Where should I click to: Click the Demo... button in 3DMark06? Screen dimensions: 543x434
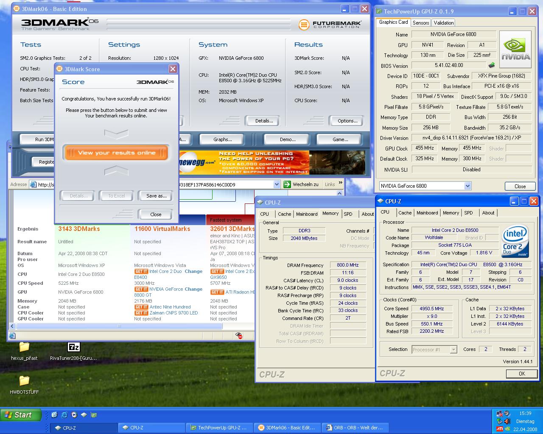288,139
